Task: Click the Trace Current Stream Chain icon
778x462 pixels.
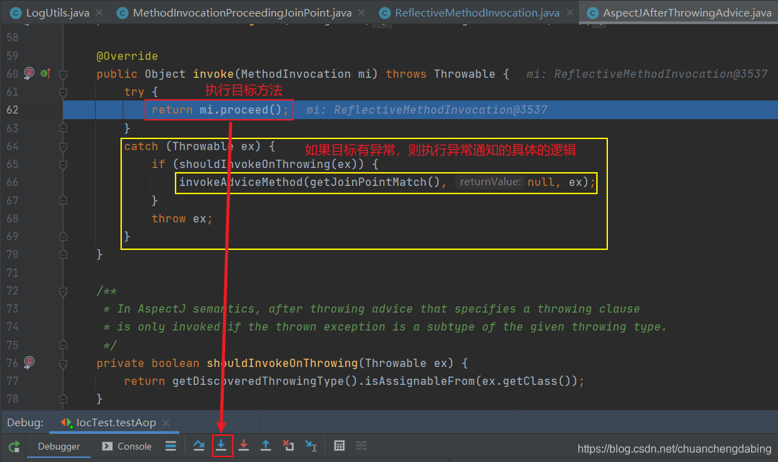Action: (361, 445)
